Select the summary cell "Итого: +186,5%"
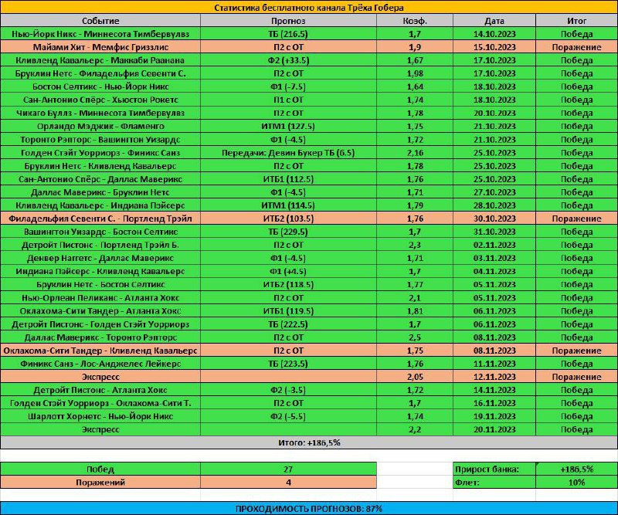Viewport: 618px width, 515px height. (309, 442)
